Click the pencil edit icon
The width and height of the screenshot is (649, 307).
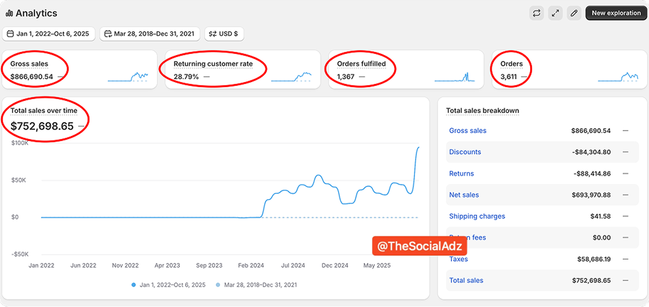[x=574, y=13]
